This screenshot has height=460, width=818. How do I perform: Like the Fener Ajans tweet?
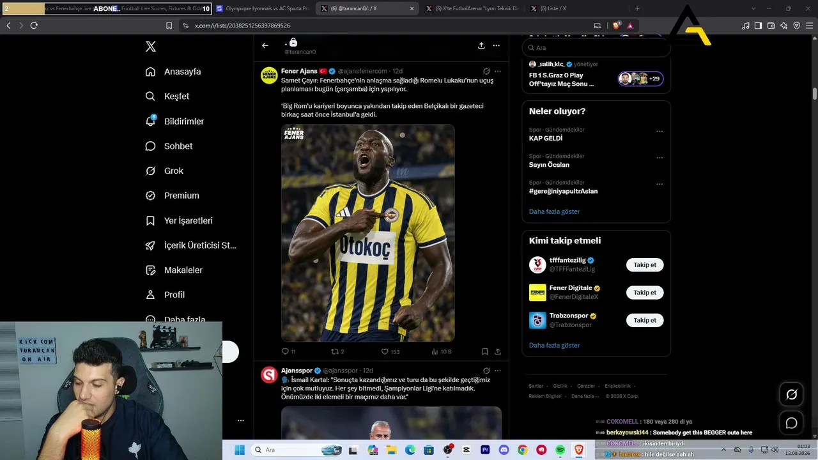(390, 351)
